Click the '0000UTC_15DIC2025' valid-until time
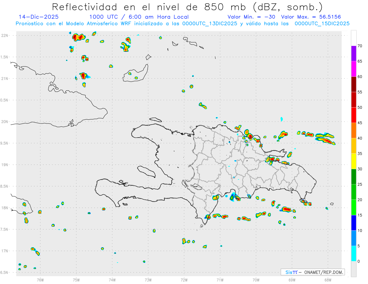The height and width of the screenshot is (284, 368). tap(322, 24)
